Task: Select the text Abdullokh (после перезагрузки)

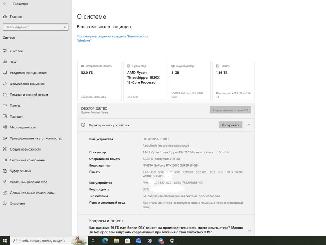Action: (x=165, y=146)
